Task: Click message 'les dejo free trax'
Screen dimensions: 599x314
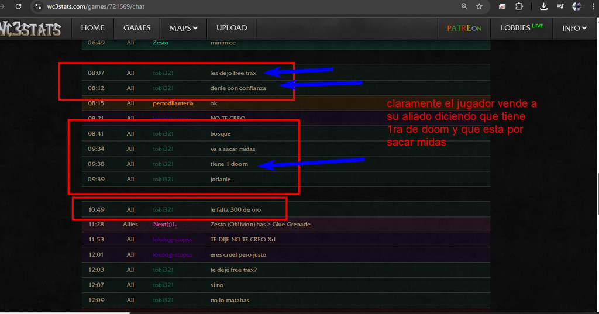Action: [233, 73]
